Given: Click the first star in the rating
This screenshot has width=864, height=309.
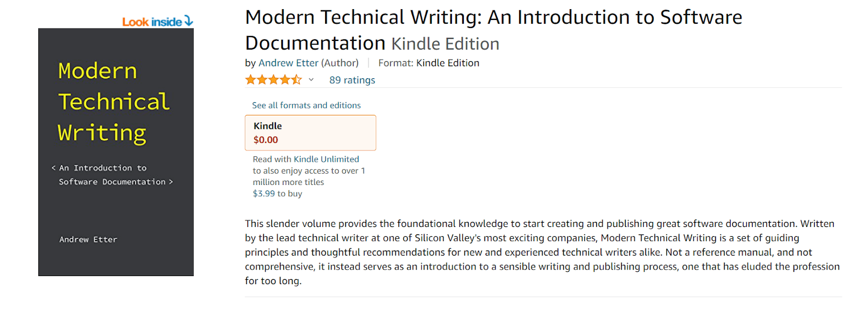Looking at the screenshot, I should [251, 80].
